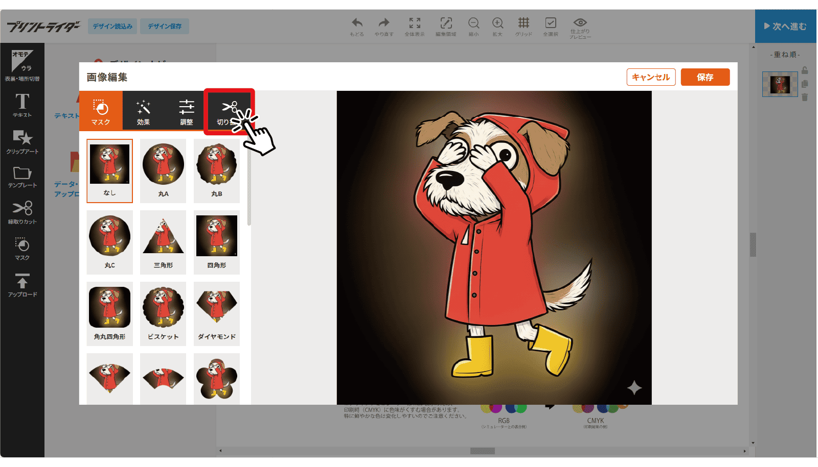The image size is (818, 467).
Task: Click the アップロード icon in sidebar
Action: point(22,285)
